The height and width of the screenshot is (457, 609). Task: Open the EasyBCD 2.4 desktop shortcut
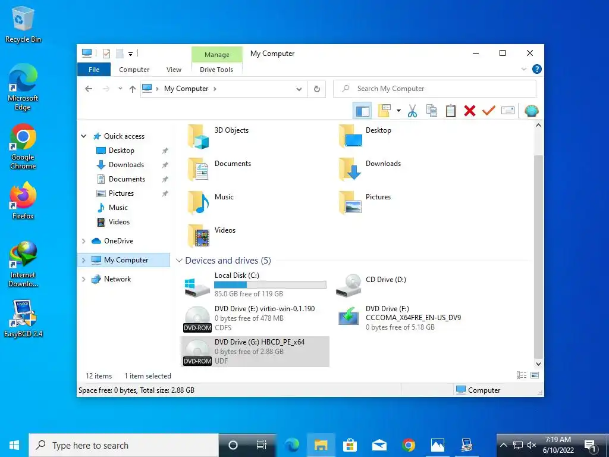coord(23,319)
